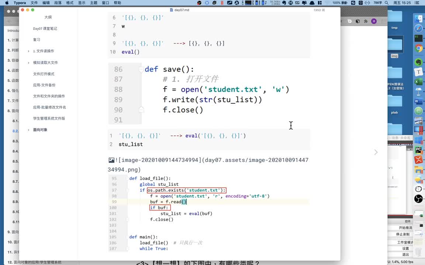The width and height of the screenshot is (425, 265).
Task: Click the Chrome extensions puzzle icon behind Typora
Action: coord(366,21)
